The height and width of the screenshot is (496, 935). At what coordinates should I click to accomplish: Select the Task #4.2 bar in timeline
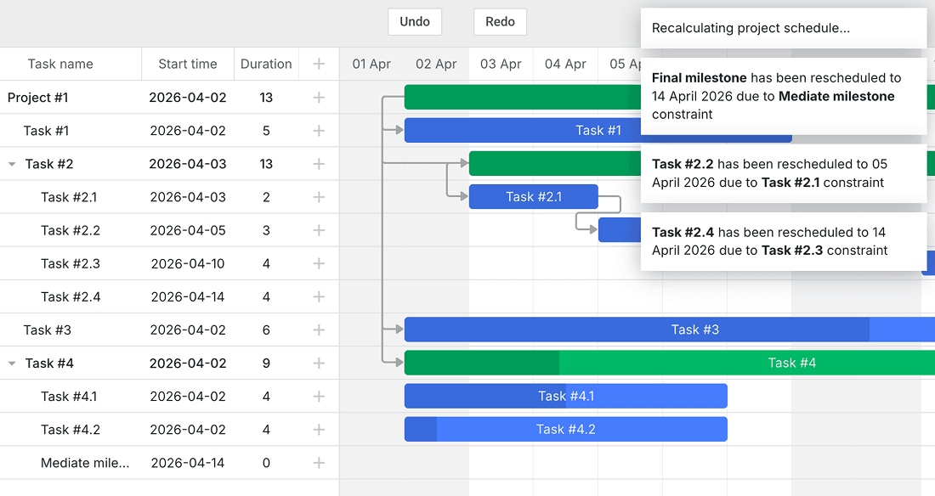[x=566, y=430]
